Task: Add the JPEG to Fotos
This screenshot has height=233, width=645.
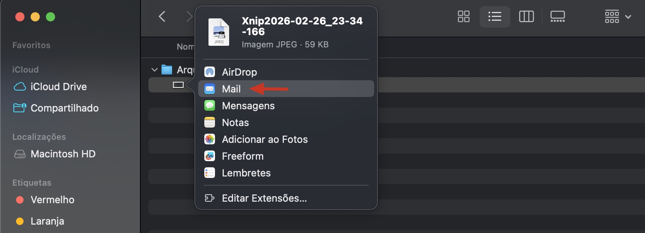Action: click(x=265, y=139)
